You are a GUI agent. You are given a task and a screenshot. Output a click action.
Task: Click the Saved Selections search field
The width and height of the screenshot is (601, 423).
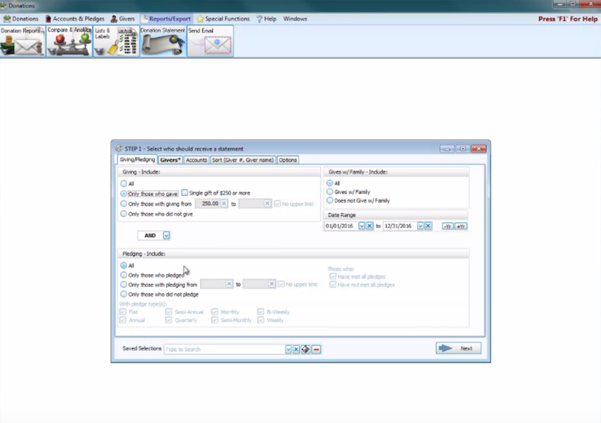pyautogui.click(x=224, y=350)
